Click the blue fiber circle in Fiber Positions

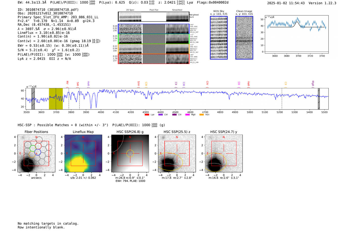pyautogui.click(x=38, y=152)
